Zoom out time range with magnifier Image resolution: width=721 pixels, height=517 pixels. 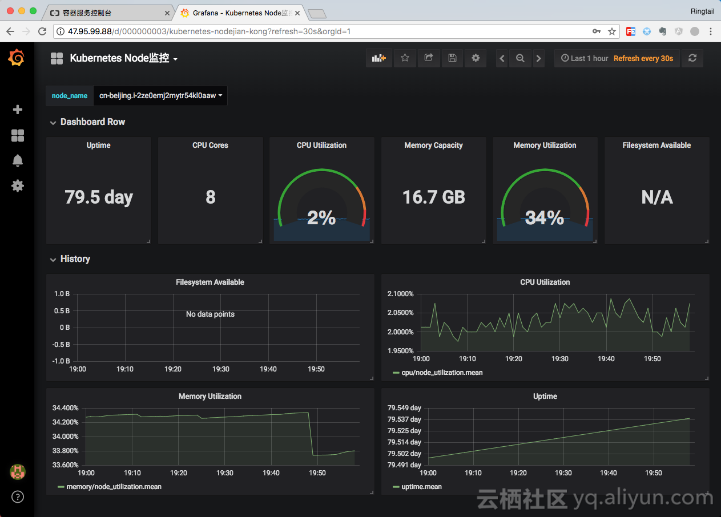(520, 58)
